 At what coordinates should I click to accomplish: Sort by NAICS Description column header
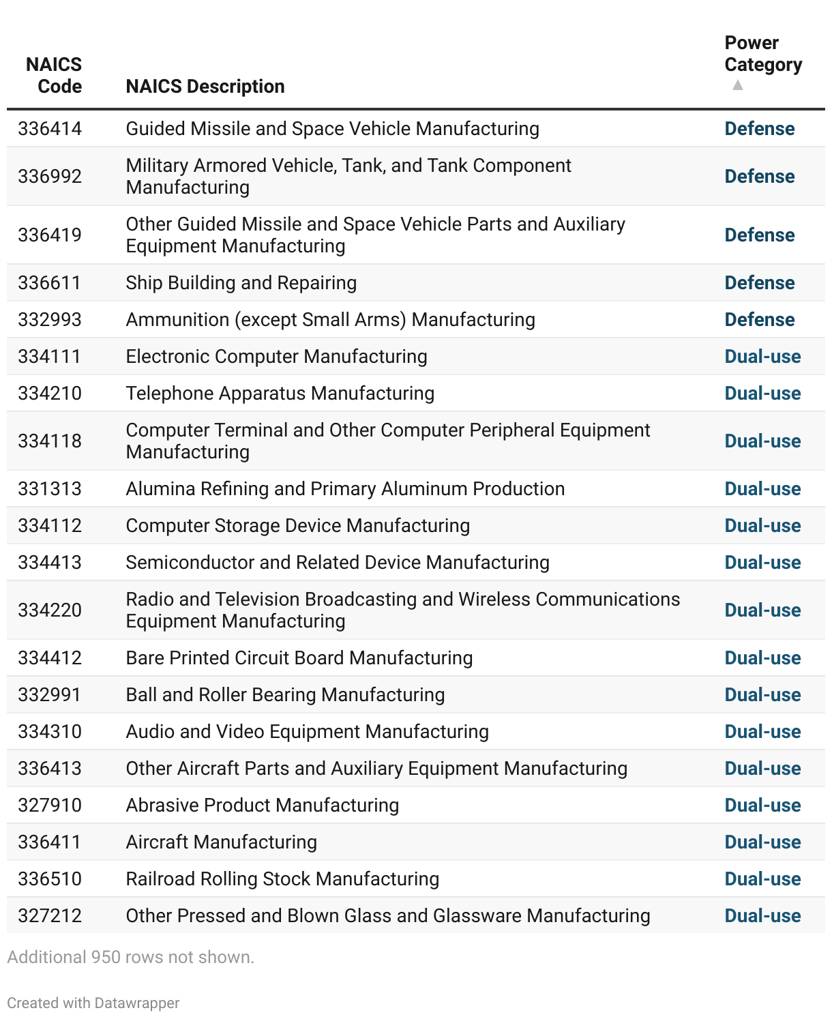205,87
